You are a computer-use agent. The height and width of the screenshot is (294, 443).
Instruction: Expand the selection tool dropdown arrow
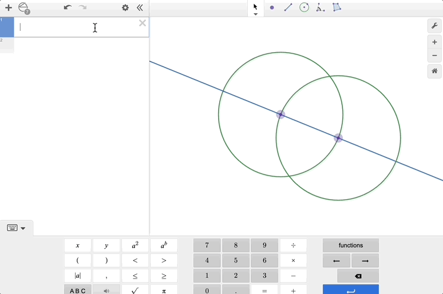pyautogui.click(x=255, y=14)
